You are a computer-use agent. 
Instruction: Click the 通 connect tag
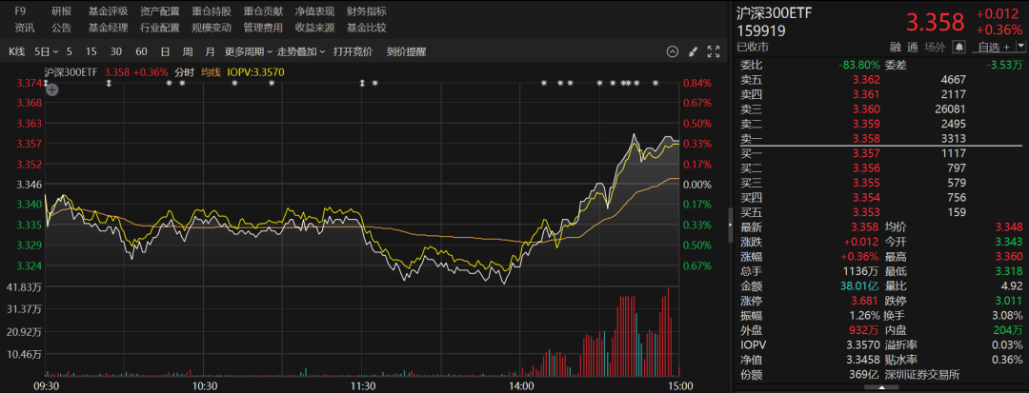[912, 47]
